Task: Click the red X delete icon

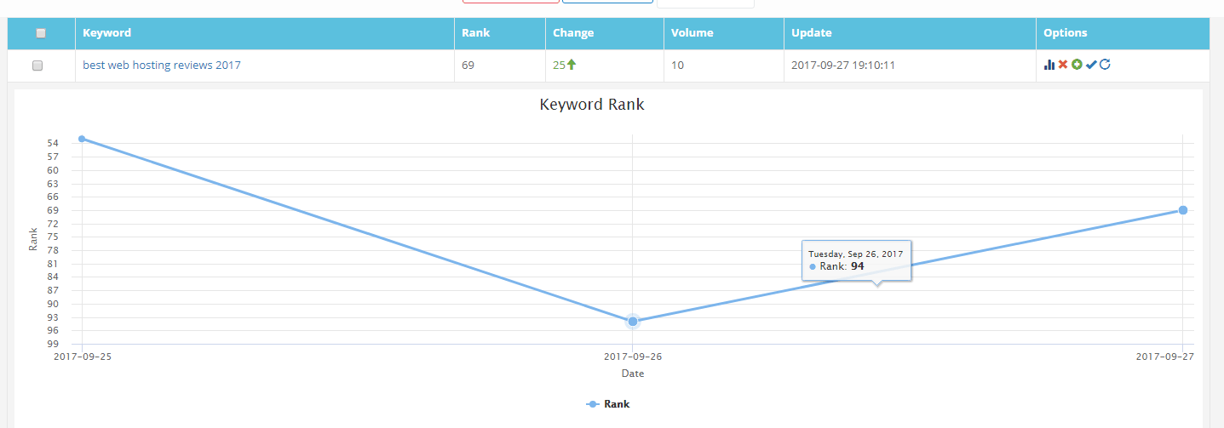Action: coord(1063,65)
